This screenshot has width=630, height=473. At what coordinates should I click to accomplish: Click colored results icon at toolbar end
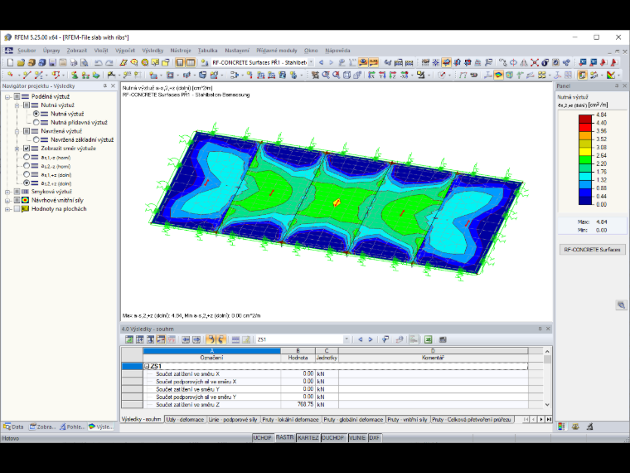[x=611, y=75]
